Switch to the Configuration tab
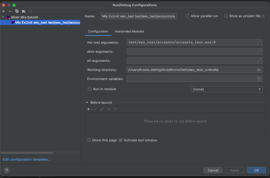This screenshot has width=270, height=178. [x=98, y=31]
